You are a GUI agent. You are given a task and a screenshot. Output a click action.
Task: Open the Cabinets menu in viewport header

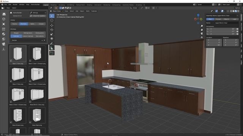(94, 11)
